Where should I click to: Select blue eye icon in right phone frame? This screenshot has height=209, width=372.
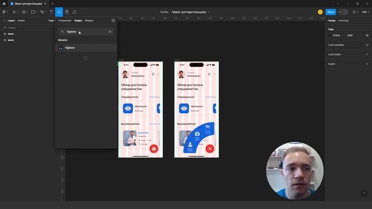point(184,109)
